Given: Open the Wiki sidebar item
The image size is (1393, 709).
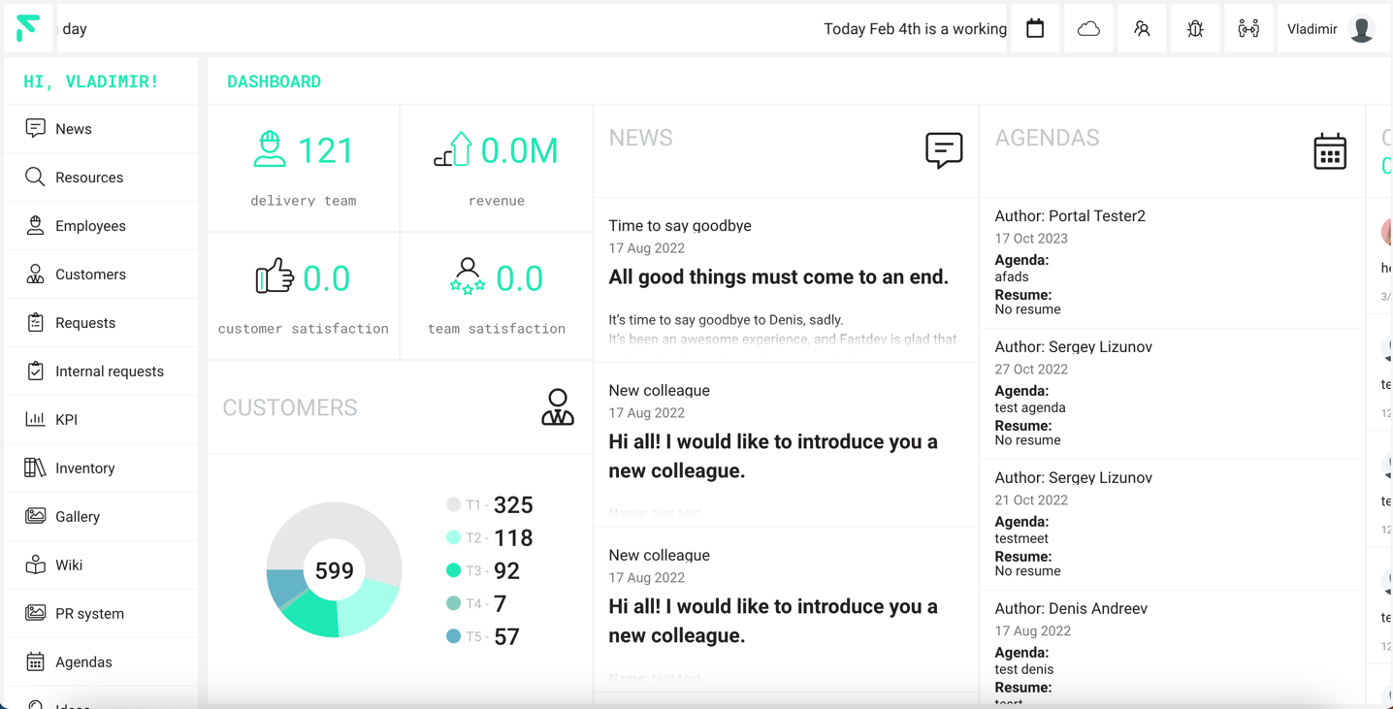Looking at the screenshot, I should (68, 565).
